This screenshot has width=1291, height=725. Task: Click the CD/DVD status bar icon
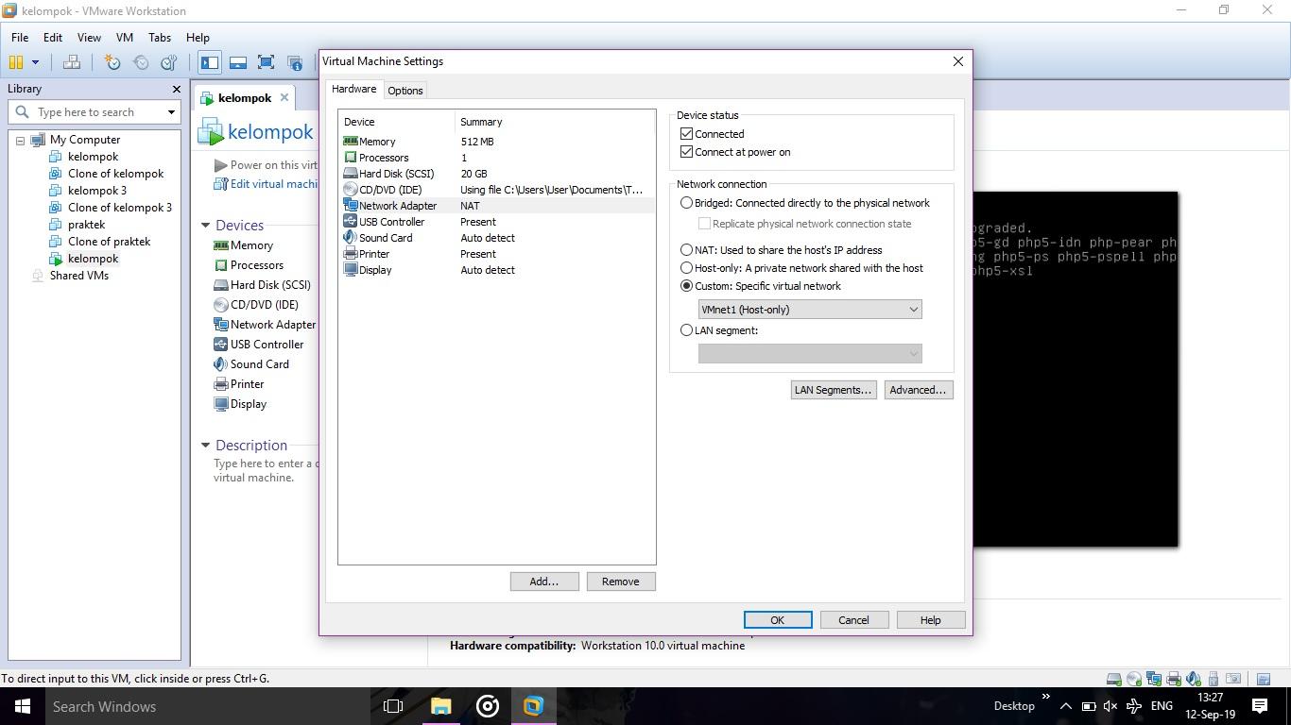(x=1134, y=679)
